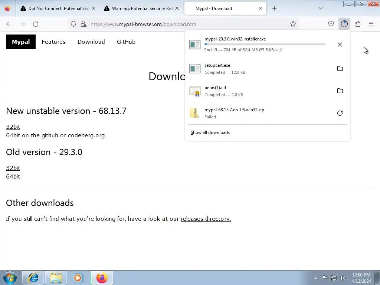This screenshot has width=380, height=285.
Task: Show all downloads
Action: (210, 132)
